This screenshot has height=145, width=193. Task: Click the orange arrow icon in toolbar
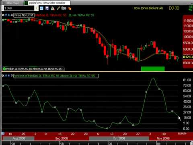70,8
